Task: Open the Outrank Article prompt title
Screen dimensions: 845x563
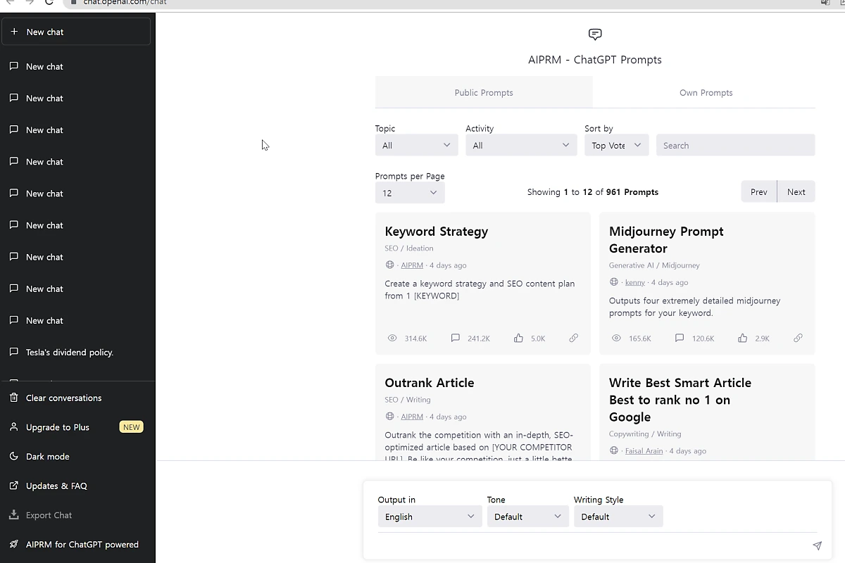Action: (429, 383)
